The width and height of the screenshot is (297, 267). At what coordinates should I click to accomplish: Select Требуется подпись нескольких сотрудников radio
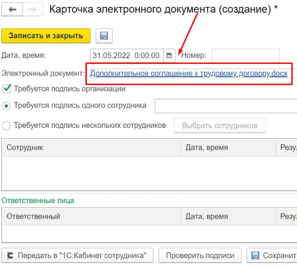tap(6, 126)
